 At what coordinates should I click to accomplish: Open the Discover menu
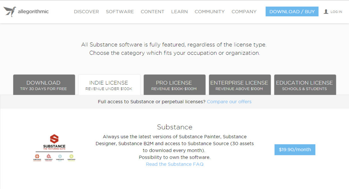[86, 12]
